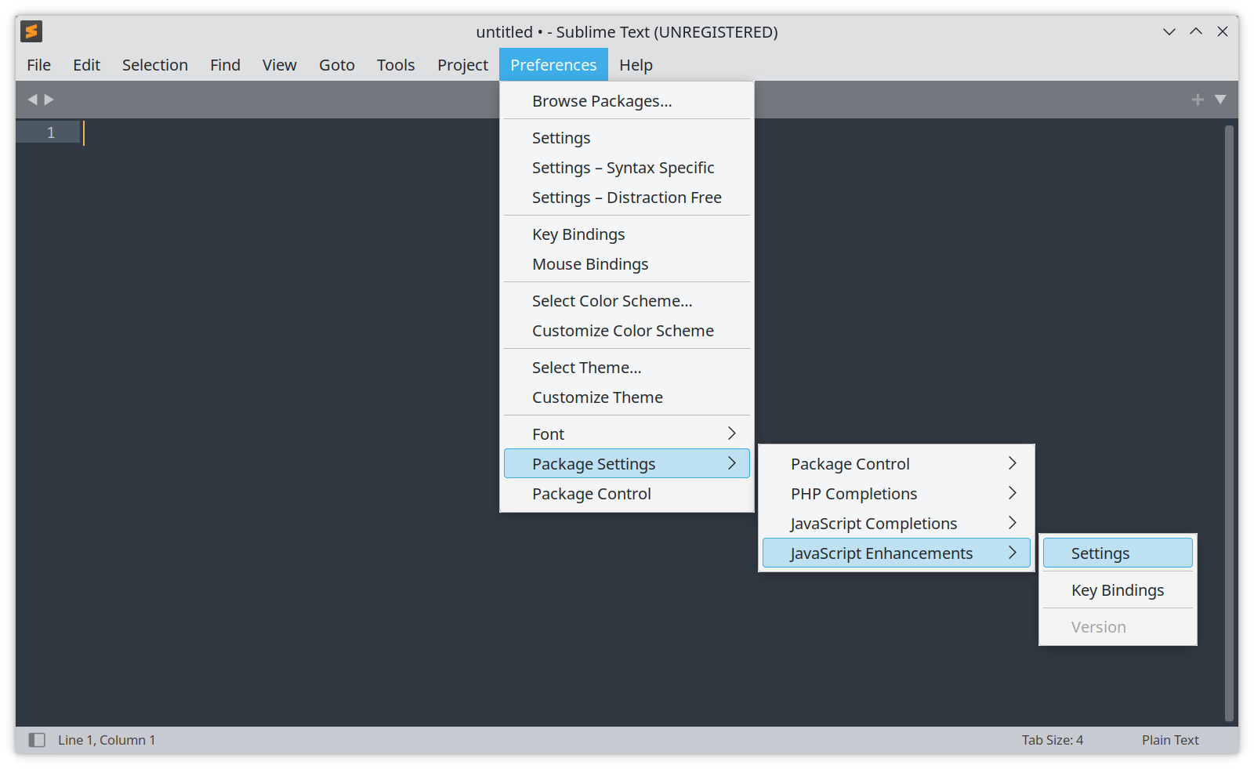This screenshot has height=769, width=1254.
Task: Expand the Package Settings submenu
Action: 627,464
